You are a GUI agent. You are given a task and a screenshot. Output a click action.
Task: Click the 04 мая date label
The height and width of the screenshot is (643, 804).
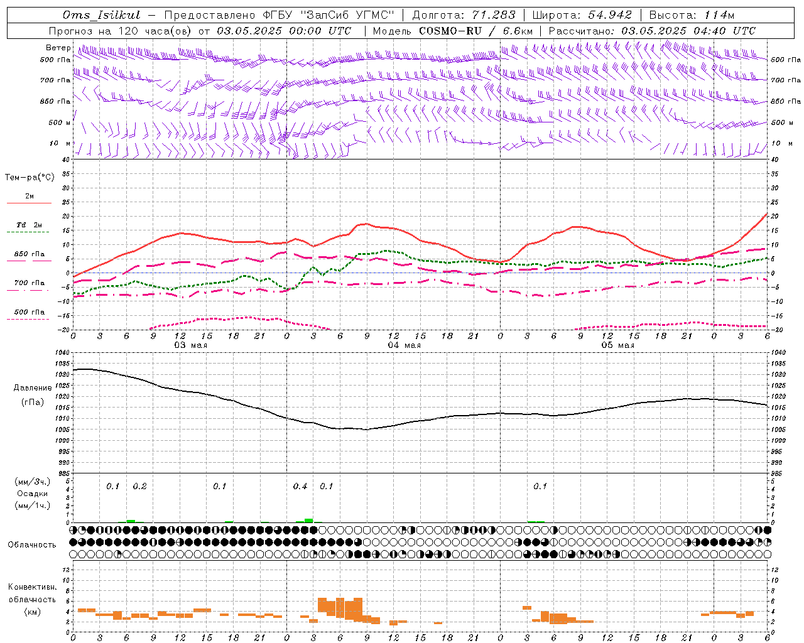pyautogui.click(x=404, y=345)
